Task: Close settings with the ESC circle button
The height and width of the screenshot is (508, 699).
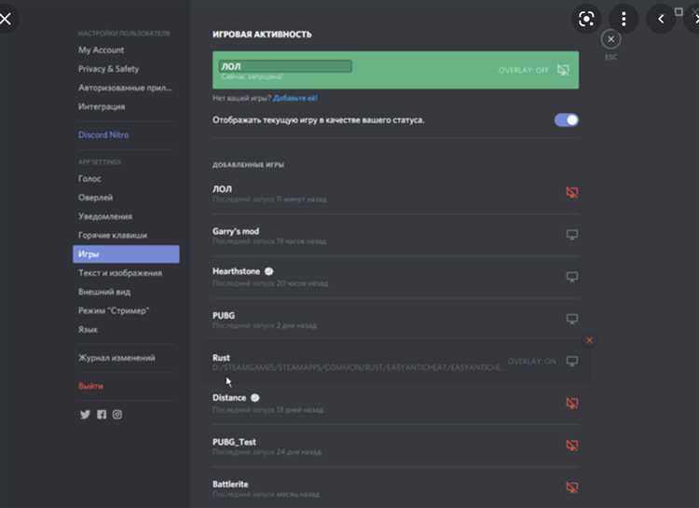Action: tap(610, 39)
